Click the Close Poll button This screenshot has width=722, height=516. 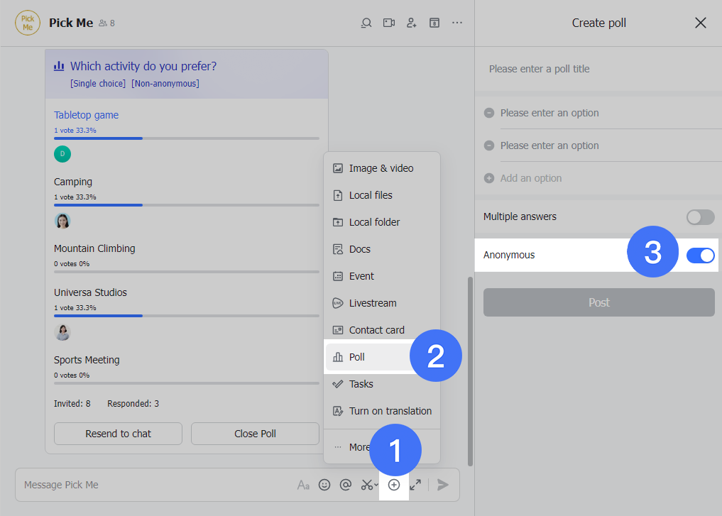coord(255,434)
